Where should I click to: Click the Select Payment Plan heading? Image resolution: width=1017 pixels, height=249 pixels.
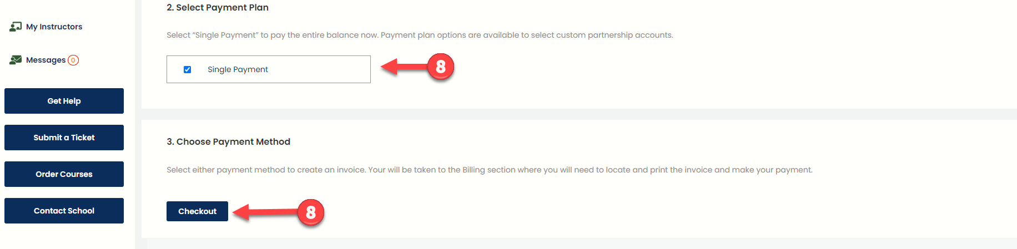[x=218, y=8]
